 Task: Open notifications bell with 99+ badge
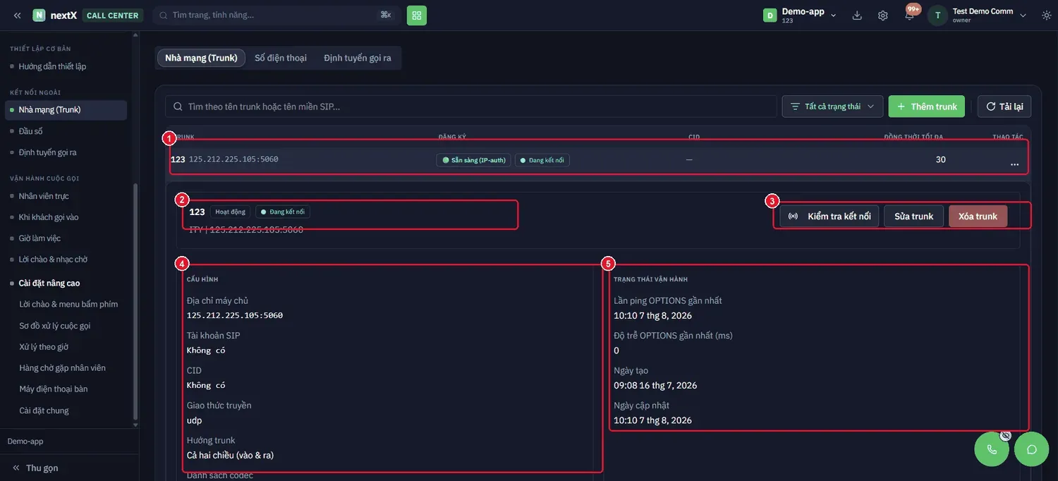pyautogui.click(x=910, y=15)
